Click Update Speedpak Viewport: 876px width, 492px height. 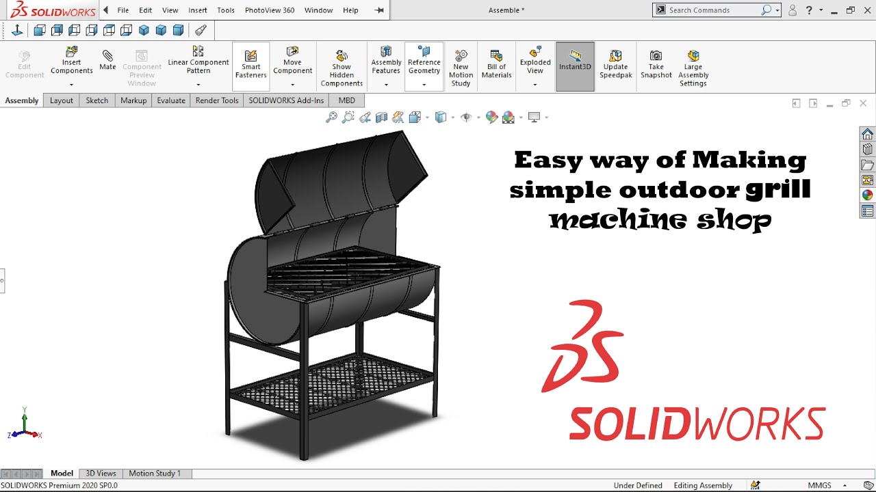[x=615, y=65]
